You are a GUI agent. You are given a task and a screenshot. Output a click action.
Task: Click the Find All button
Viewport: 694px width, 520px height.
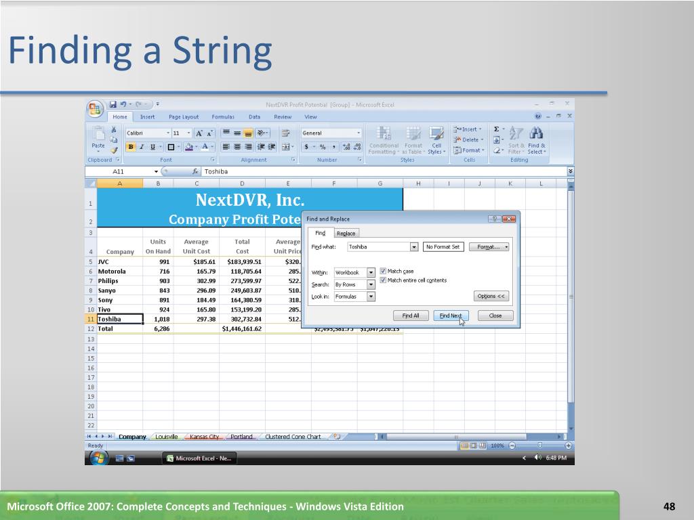[410, 316]
